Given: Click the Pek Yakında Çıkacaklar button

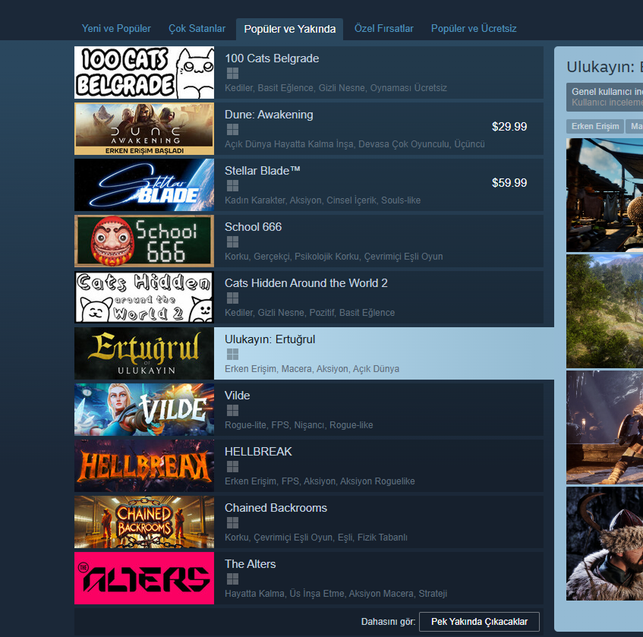Looking at the screenshot, I should coord(479,622).
